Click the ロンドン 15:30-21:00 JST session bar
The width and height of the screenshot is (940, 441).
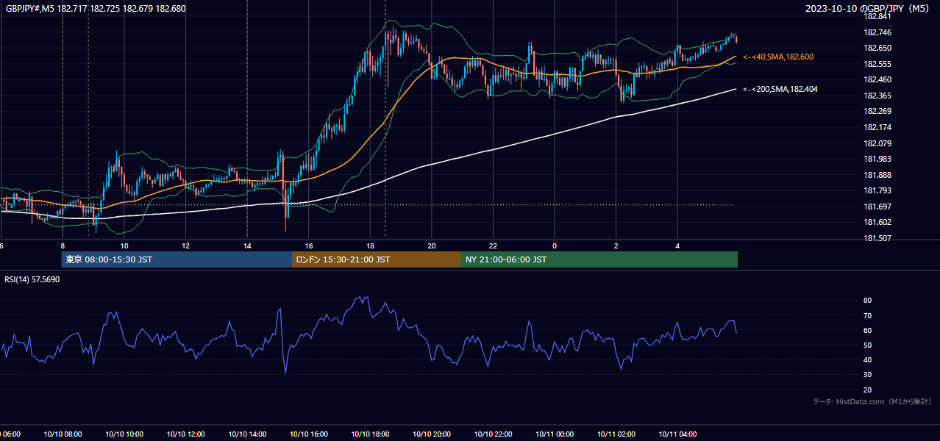[x=377, y=259]
